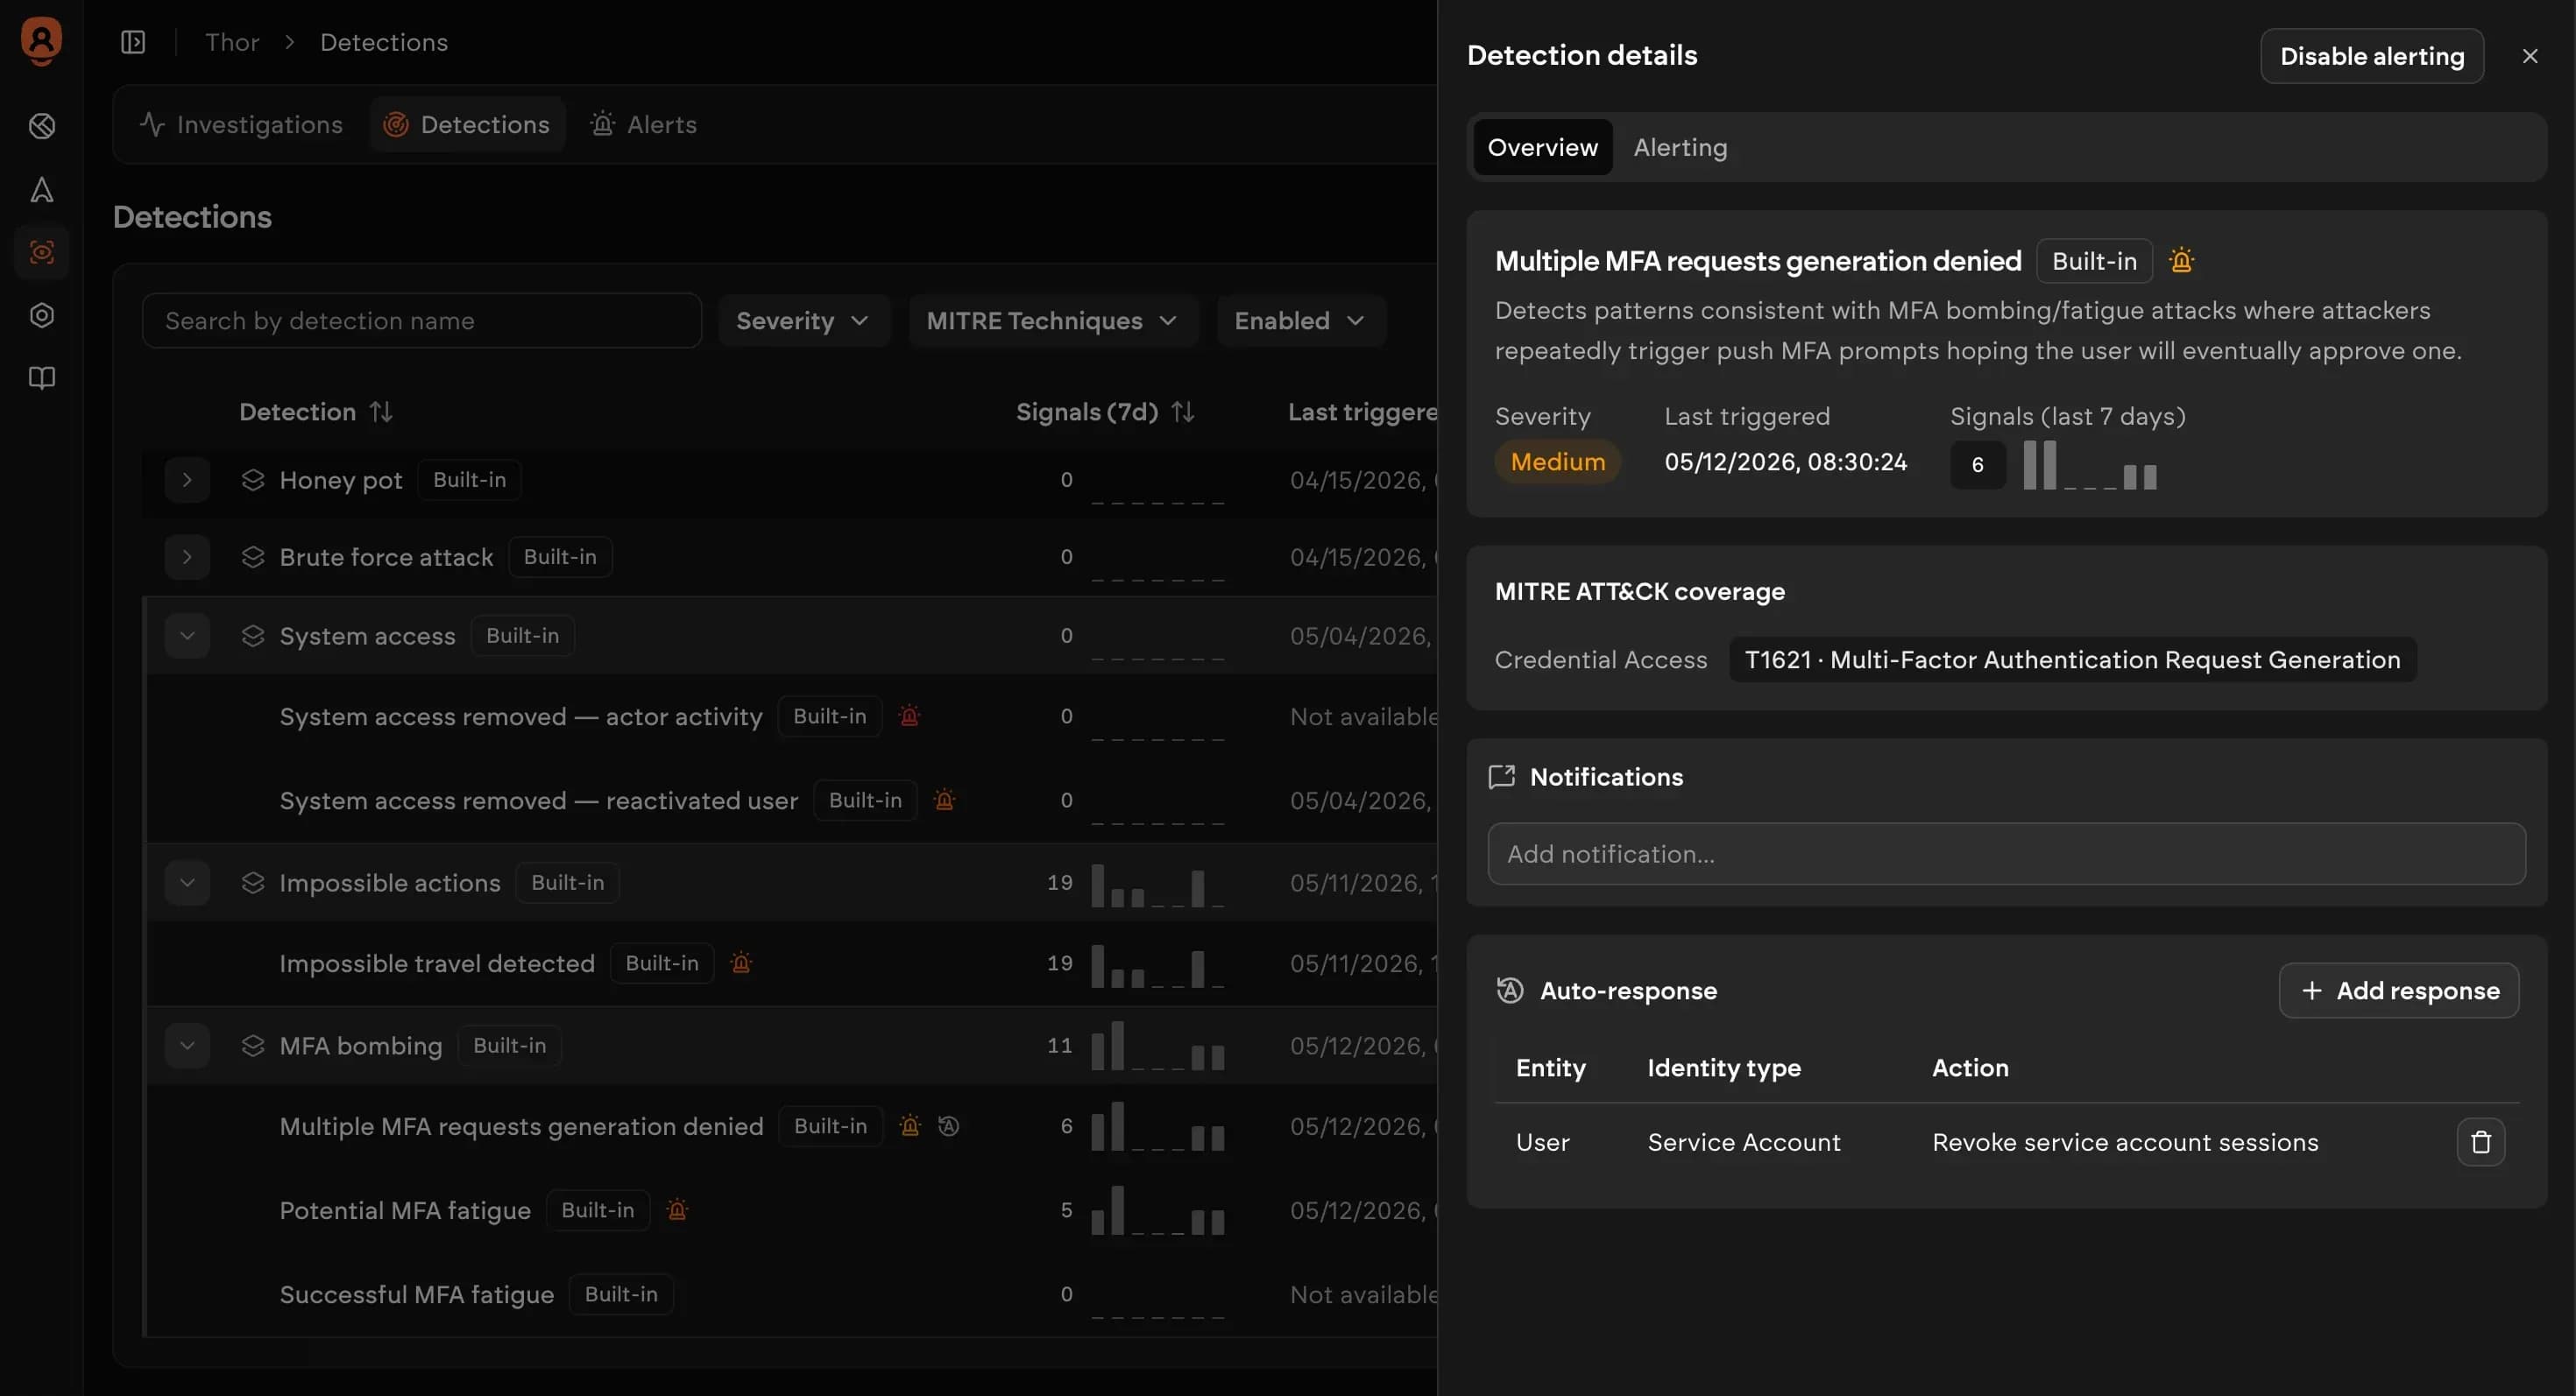Open the first sidebar navigation globe icon
The height and width of the screenshot is (1396, 2576).
click(x=41, y=126)
